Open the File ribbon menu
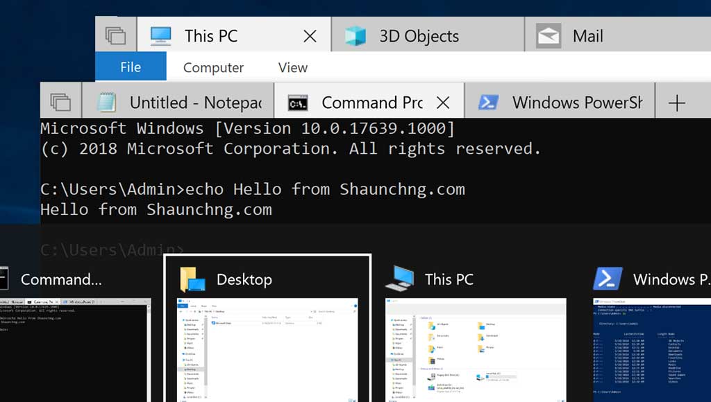Image resolution: width=711 pixels, height=402 pixels. pos(131,67)
